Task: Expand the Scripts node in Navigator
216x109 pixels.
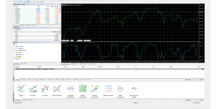Action: tap(14, 52)
